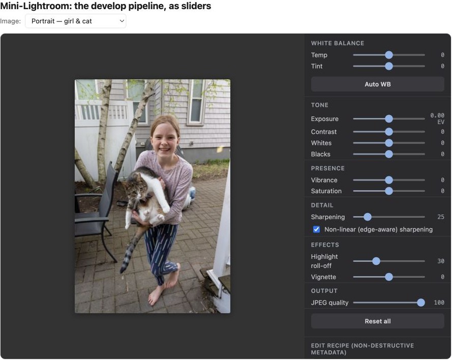Click the 'Exposure' label
Screen dimensions: 452x360
(324, 119)
